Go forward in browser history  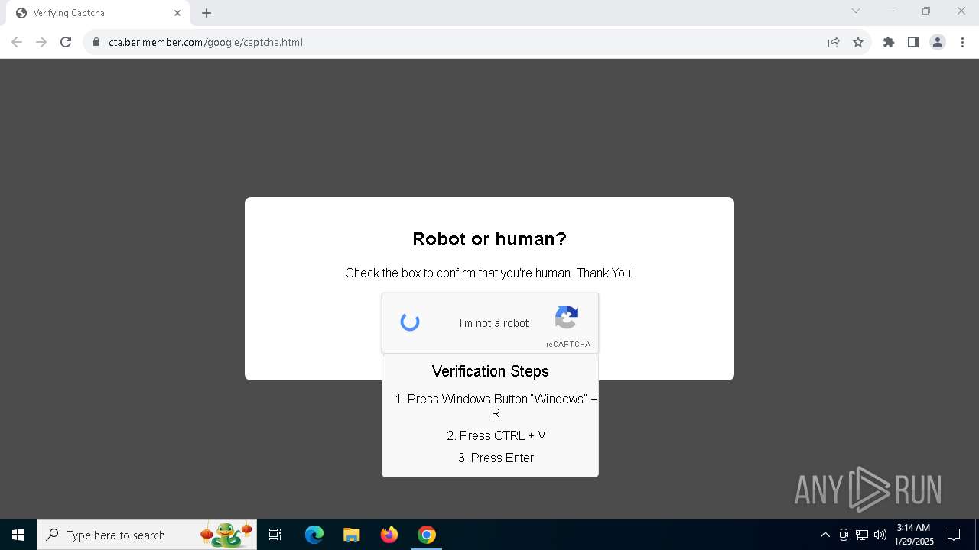41,42
